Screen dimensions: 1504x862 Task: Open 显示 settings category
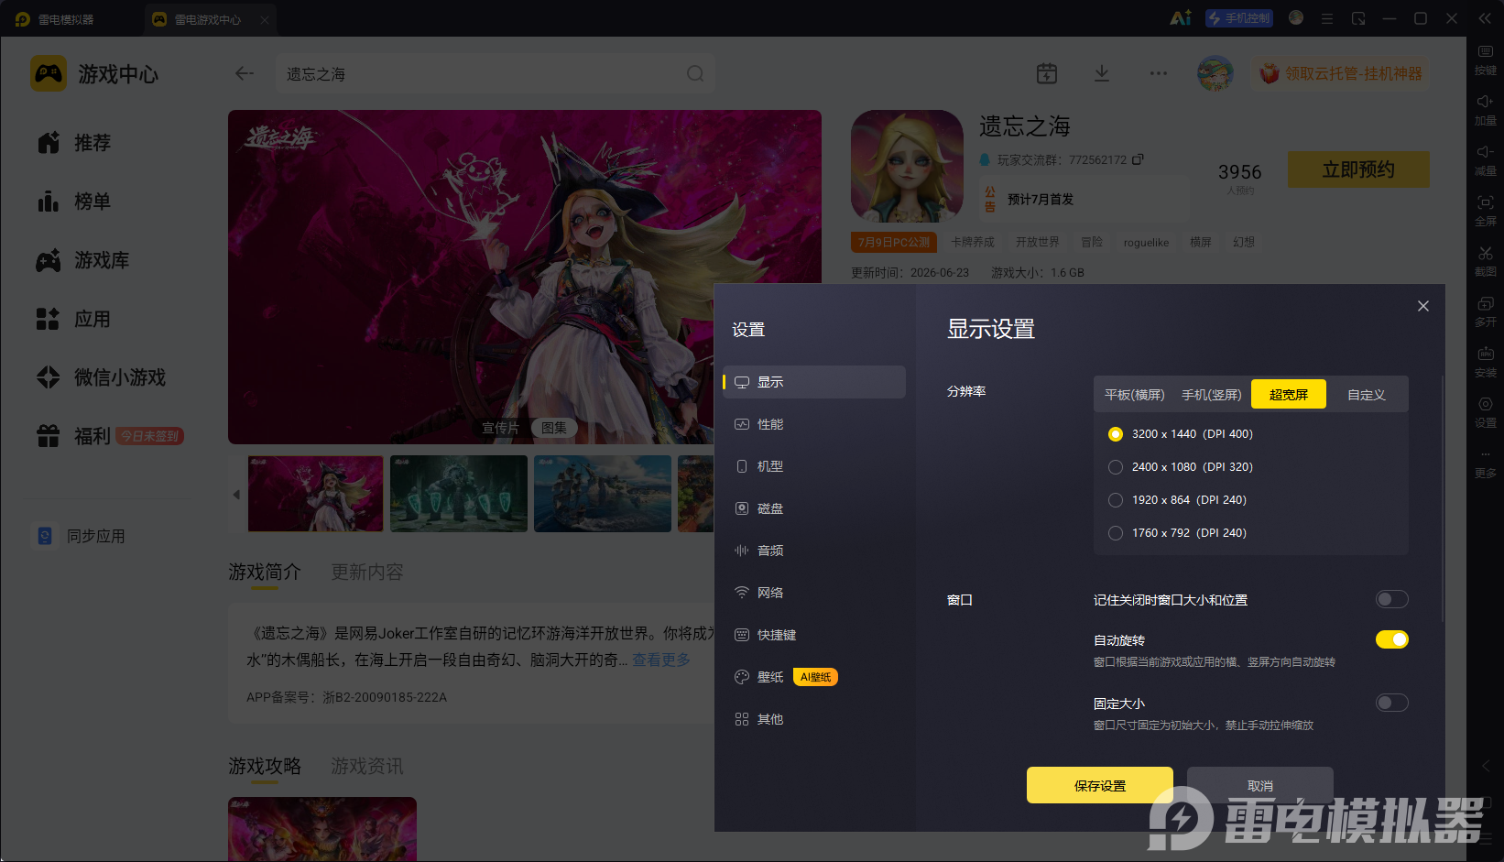(x=814, y=382)
